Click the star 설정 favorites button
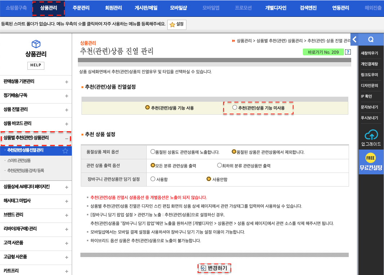The width and height of the screenshot is (384, 275). [177, 24]
